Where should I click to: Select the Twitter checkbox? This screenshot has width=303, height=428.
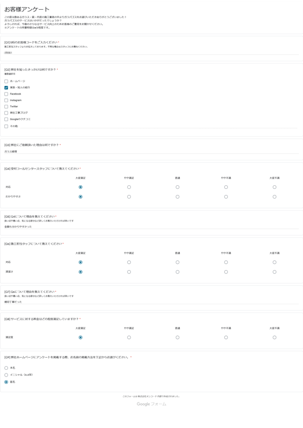(x=6, y=107)
